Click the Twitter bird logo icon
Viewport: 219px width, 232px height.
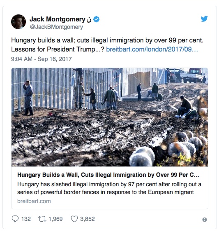[204, 19]
